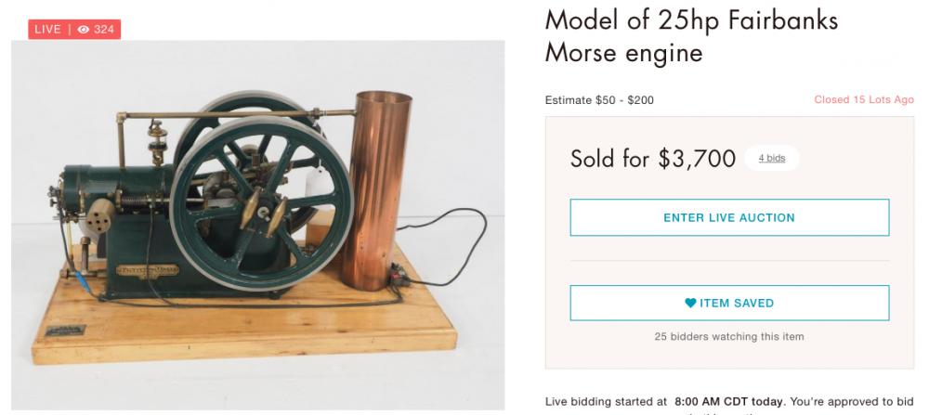Viewport: 929px width, 415px height.
Task: Click the Closed 15 Lots Ago status
Action: [x=863, y=99]
